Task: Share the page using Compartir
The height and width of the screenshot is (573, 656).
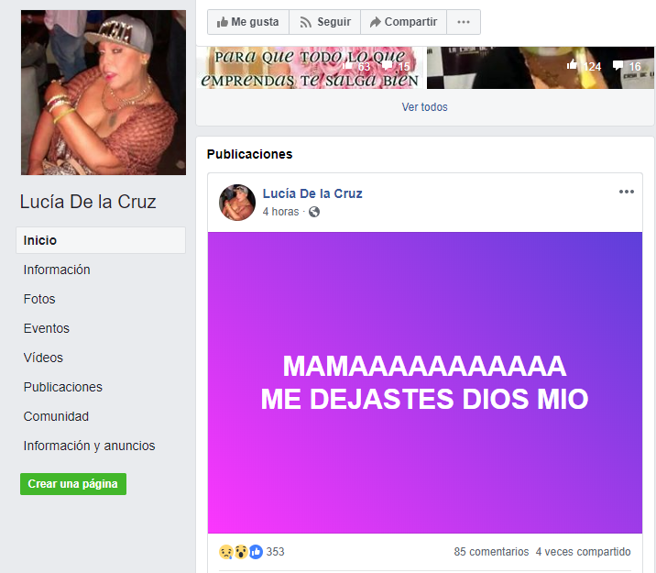Action: pos(404,22)
